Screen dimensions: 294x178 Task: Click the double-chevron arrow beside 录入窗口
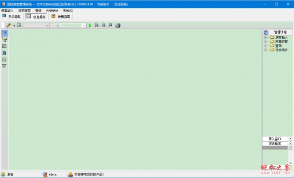(x=291, y=140)
